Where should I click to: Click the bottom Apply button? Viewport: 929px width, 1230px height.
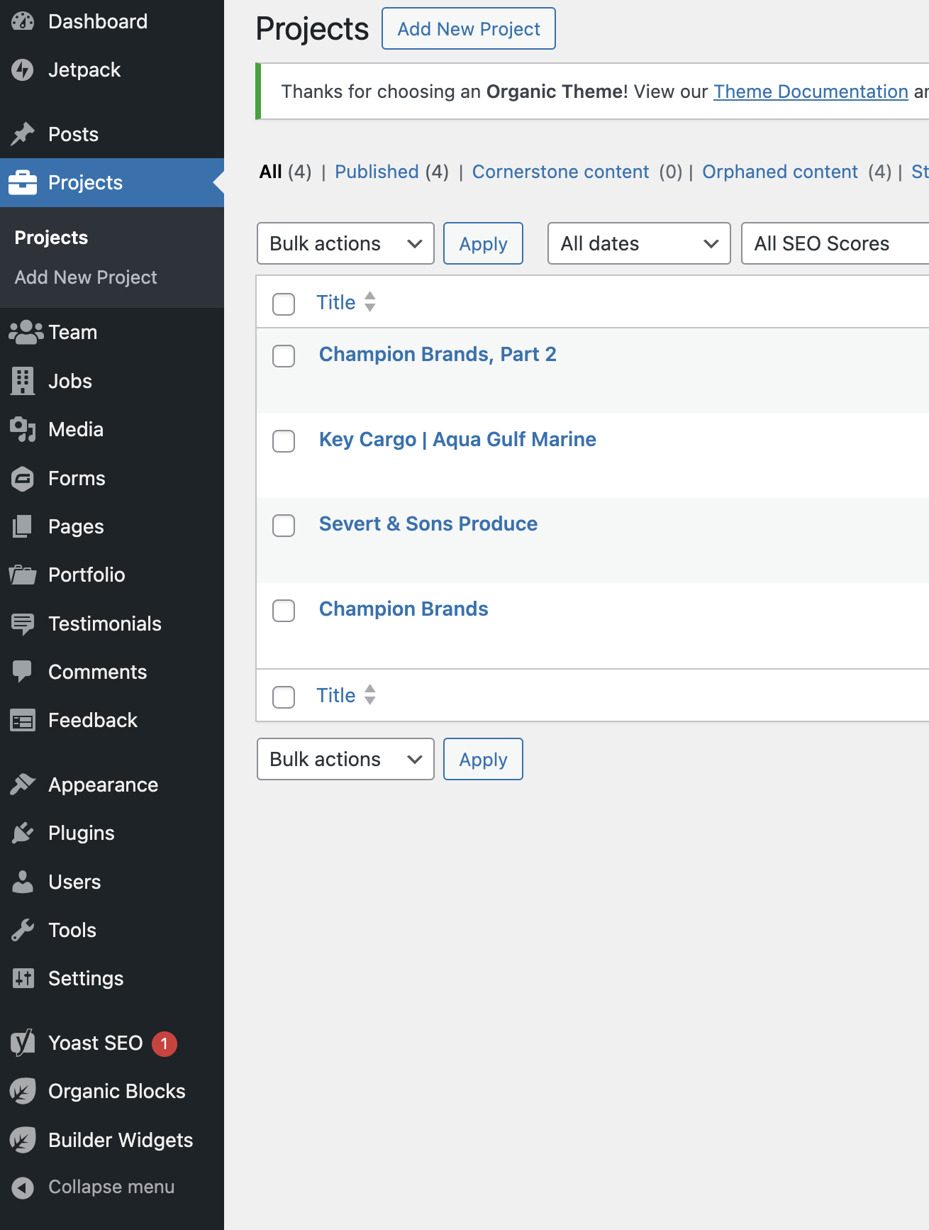483,759
